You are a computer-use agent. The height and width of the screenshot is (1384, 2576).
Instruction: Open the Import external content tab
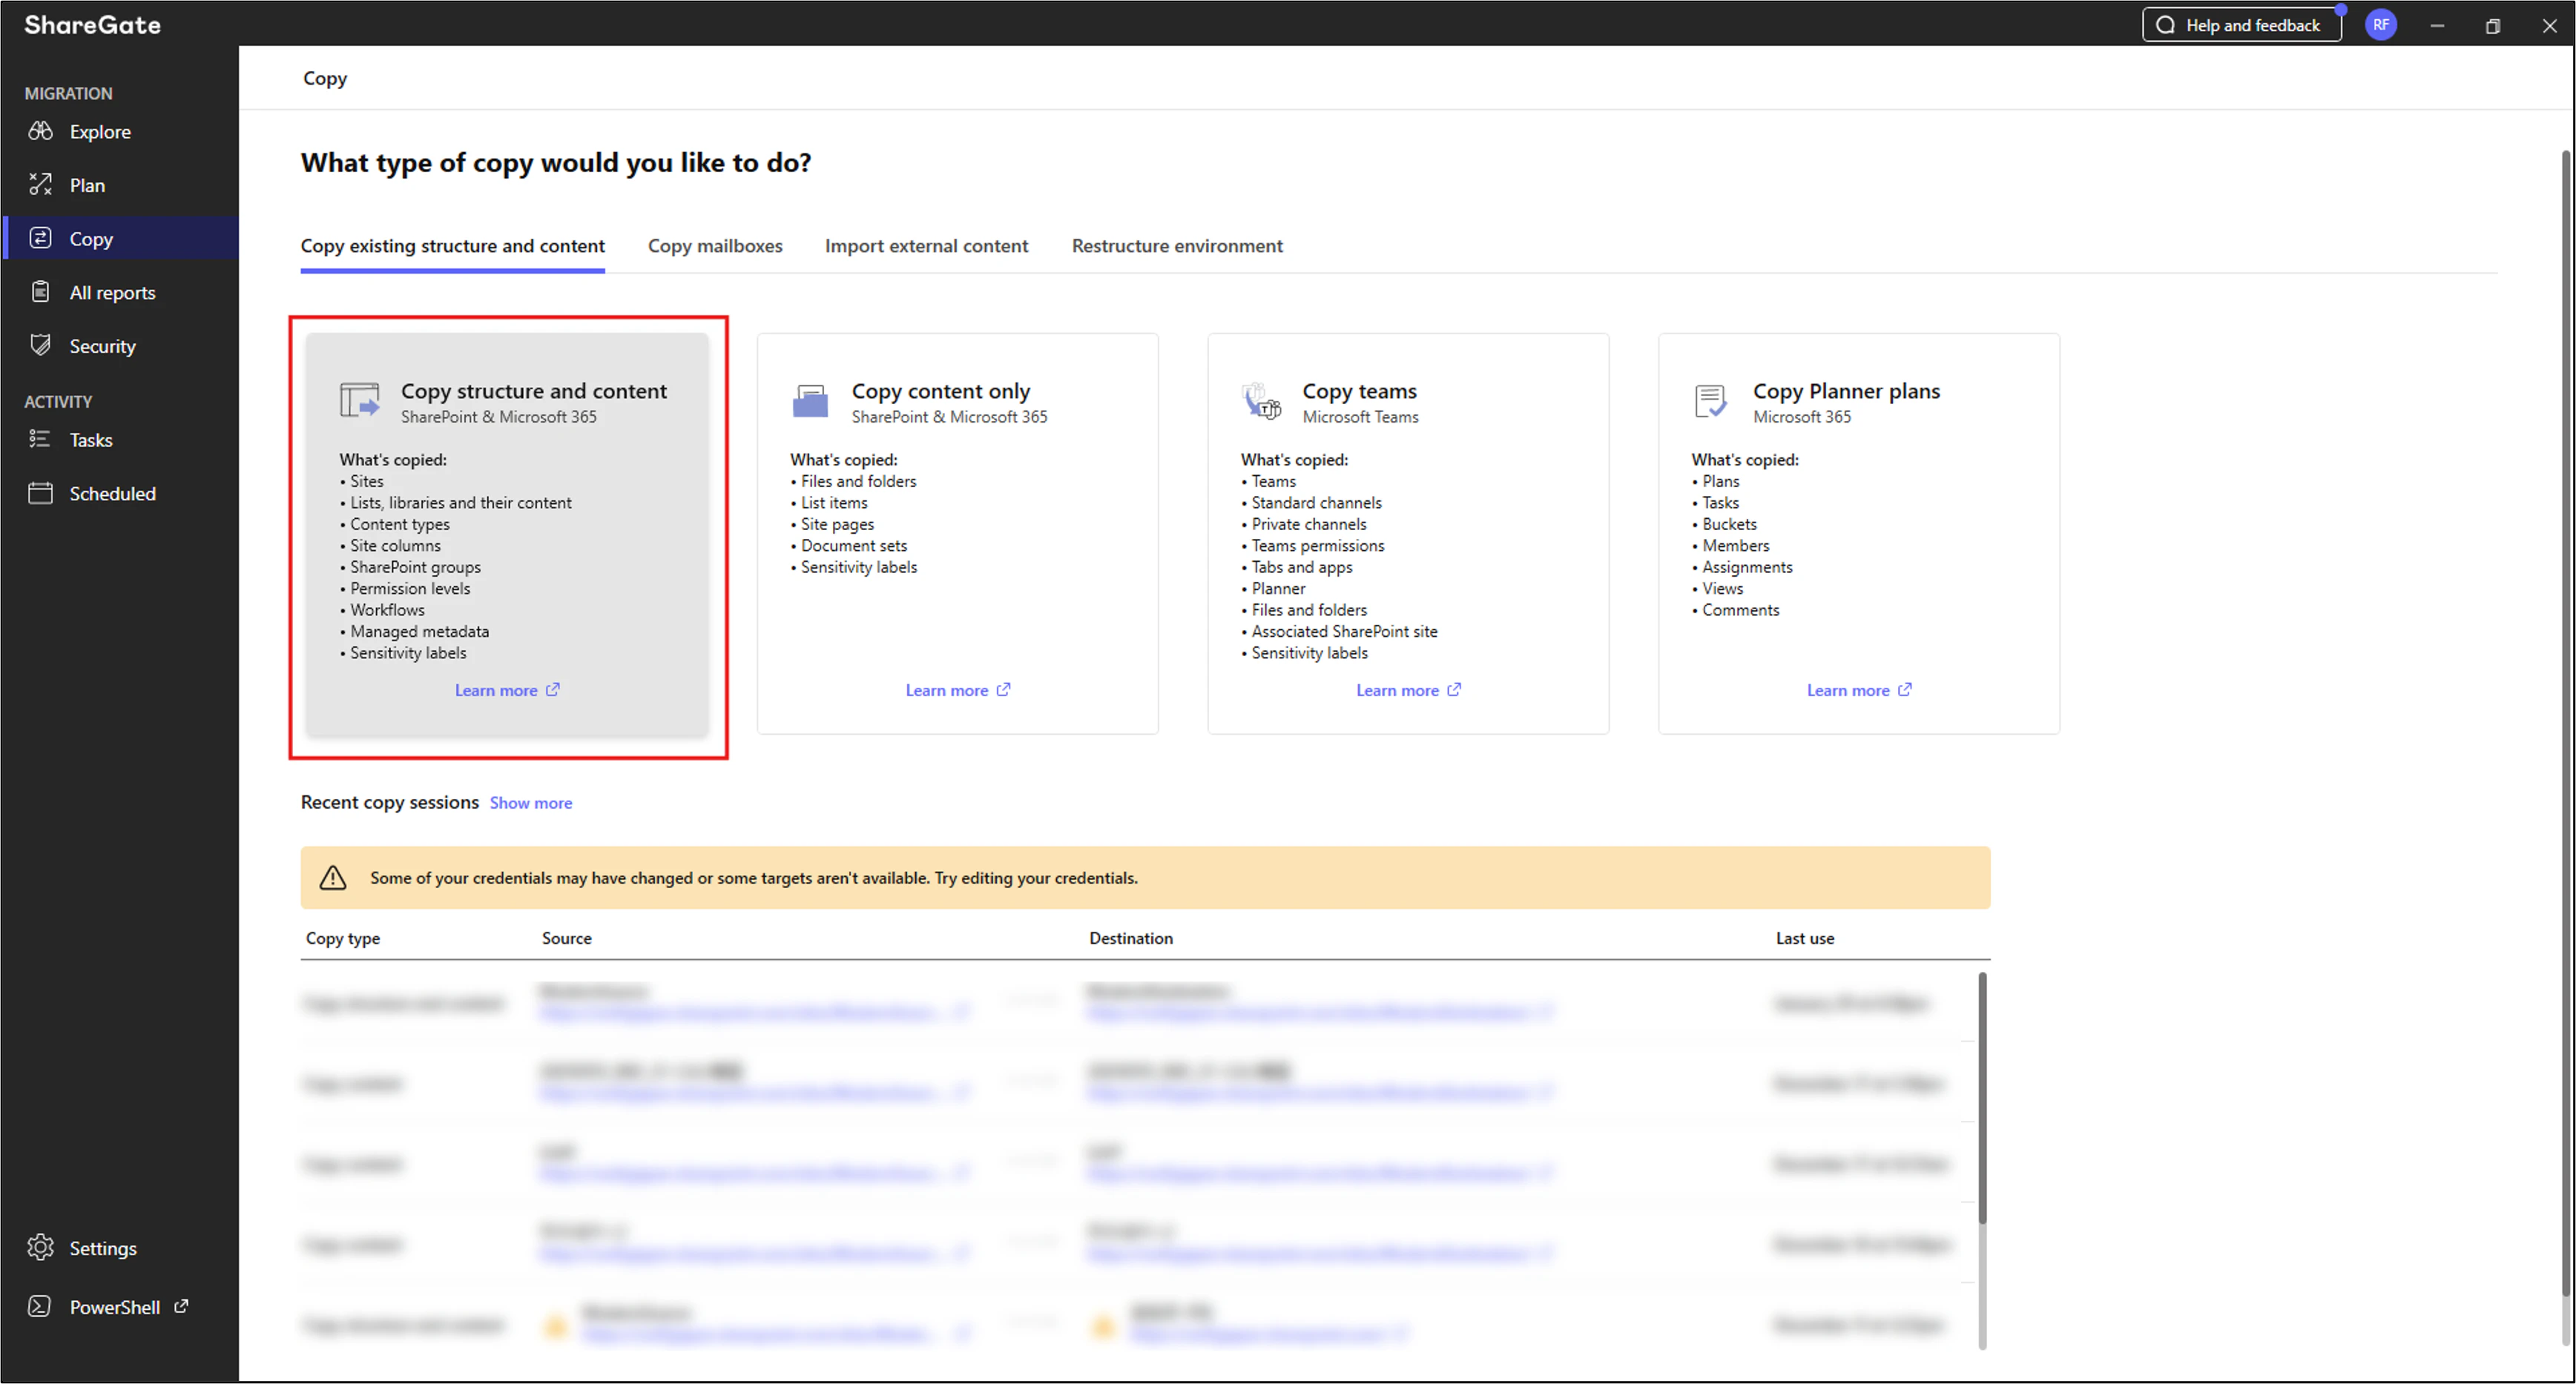click(926, 246)
